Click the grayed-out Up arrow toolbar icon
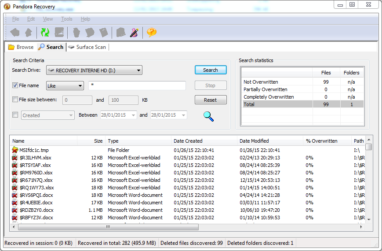Screen dimensions: 382x251 29,32
